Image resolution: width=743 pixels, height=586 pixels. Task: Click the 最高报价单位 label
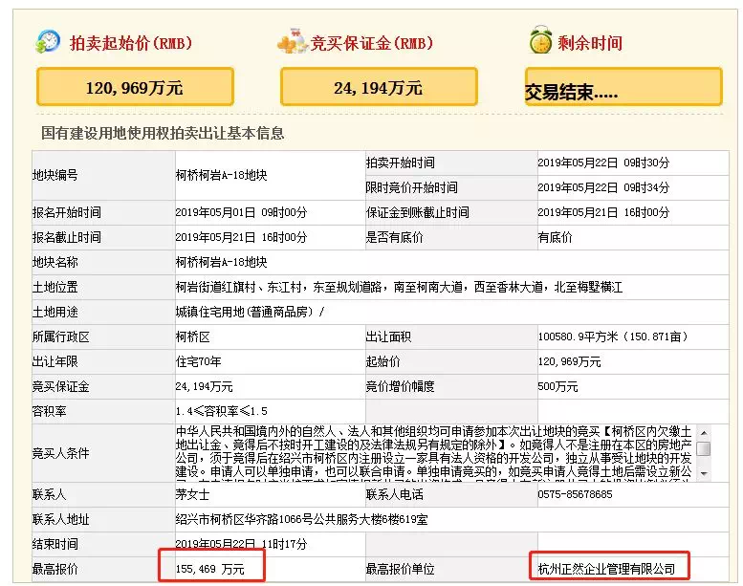point(401,569)
